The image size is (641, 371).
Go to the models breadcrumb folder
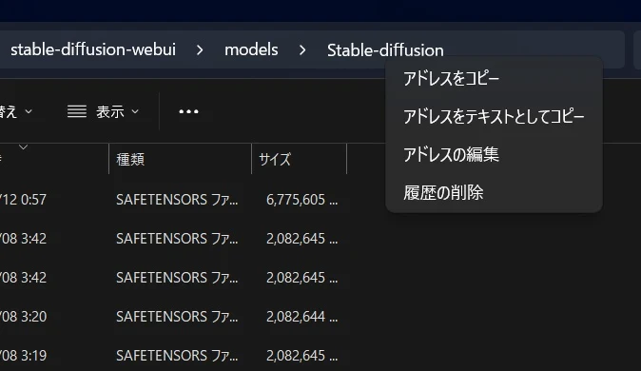(251, 49)
